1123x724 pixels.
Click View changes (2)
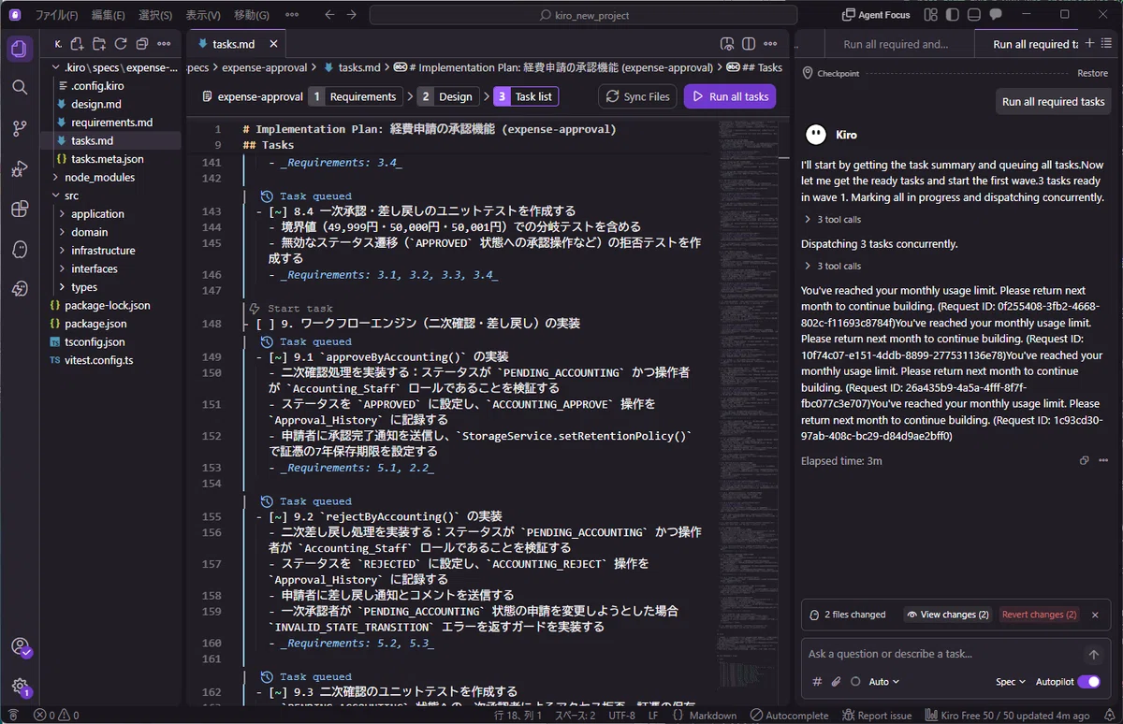(x=947, y=615)
